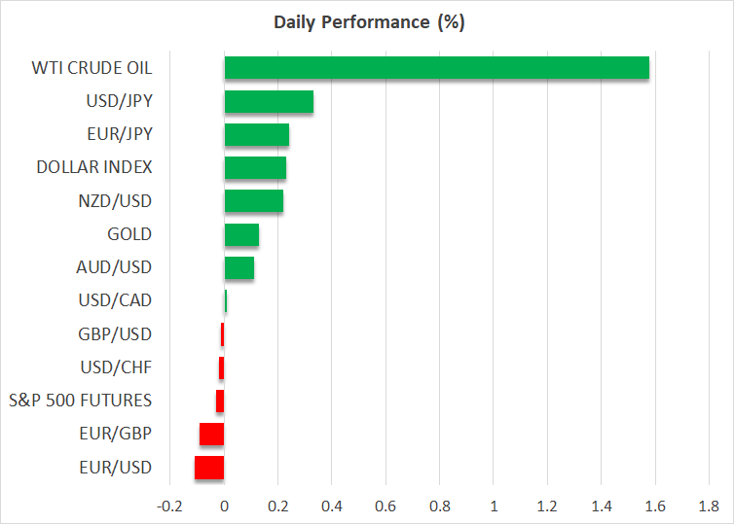Select the GBP/USD category label
The height and width of the screenshot is (524, 734).
tap(114, 334)
